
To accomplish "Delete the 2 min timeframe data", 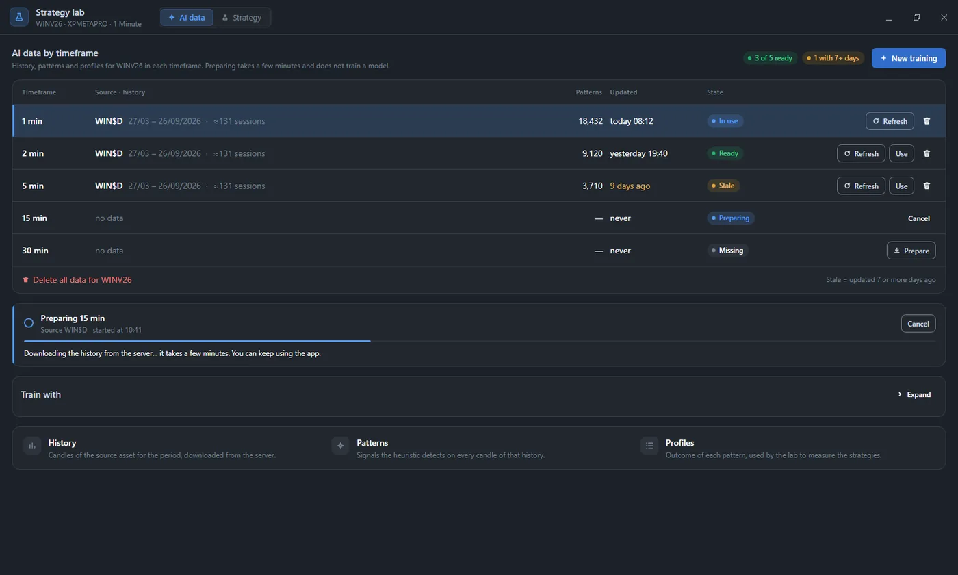I will (x=927, y=153).
